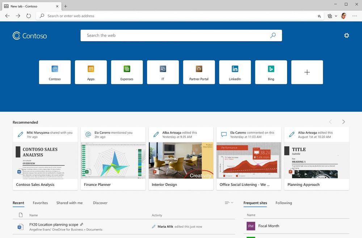The height and width of the screenshot is (238, 362).
Task: Refresh the page with reload button
Action: click(29, 16)
